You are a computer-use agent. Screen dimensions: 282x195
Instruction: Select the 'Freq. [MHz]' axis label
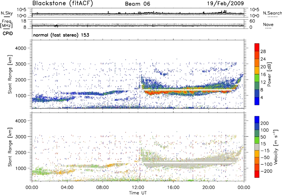point(7,24)
